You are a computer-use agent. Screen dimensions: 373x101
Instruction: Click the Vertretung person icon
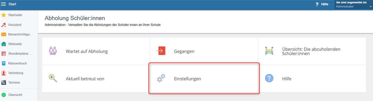[4, 73]
